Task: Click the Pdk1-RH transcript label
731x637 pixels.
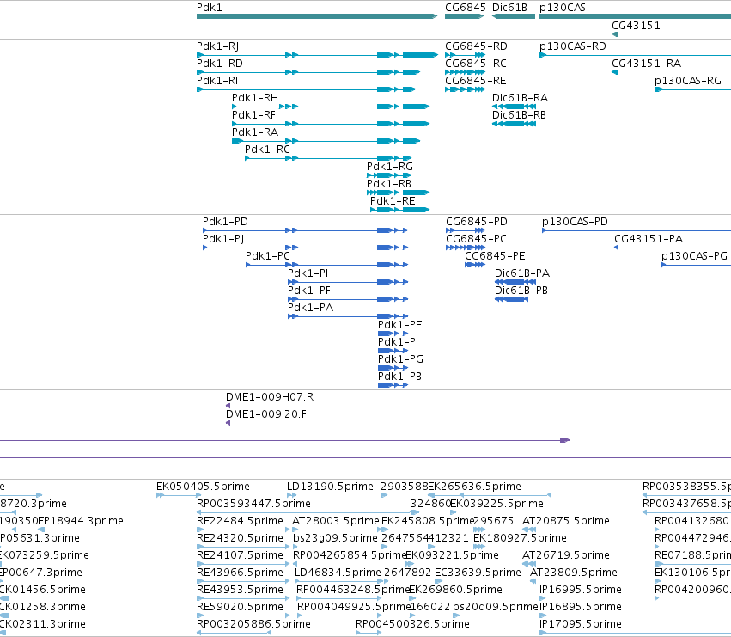Action: click(255, 99)
